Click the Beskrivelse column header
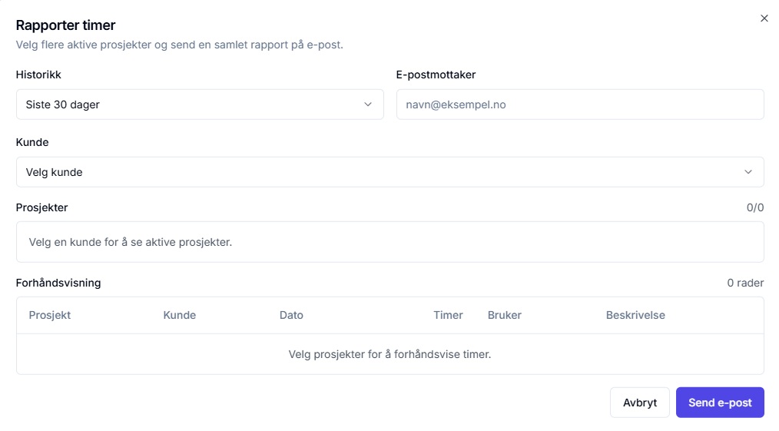The width and height of the screenshot is (779, 431). 635,315
